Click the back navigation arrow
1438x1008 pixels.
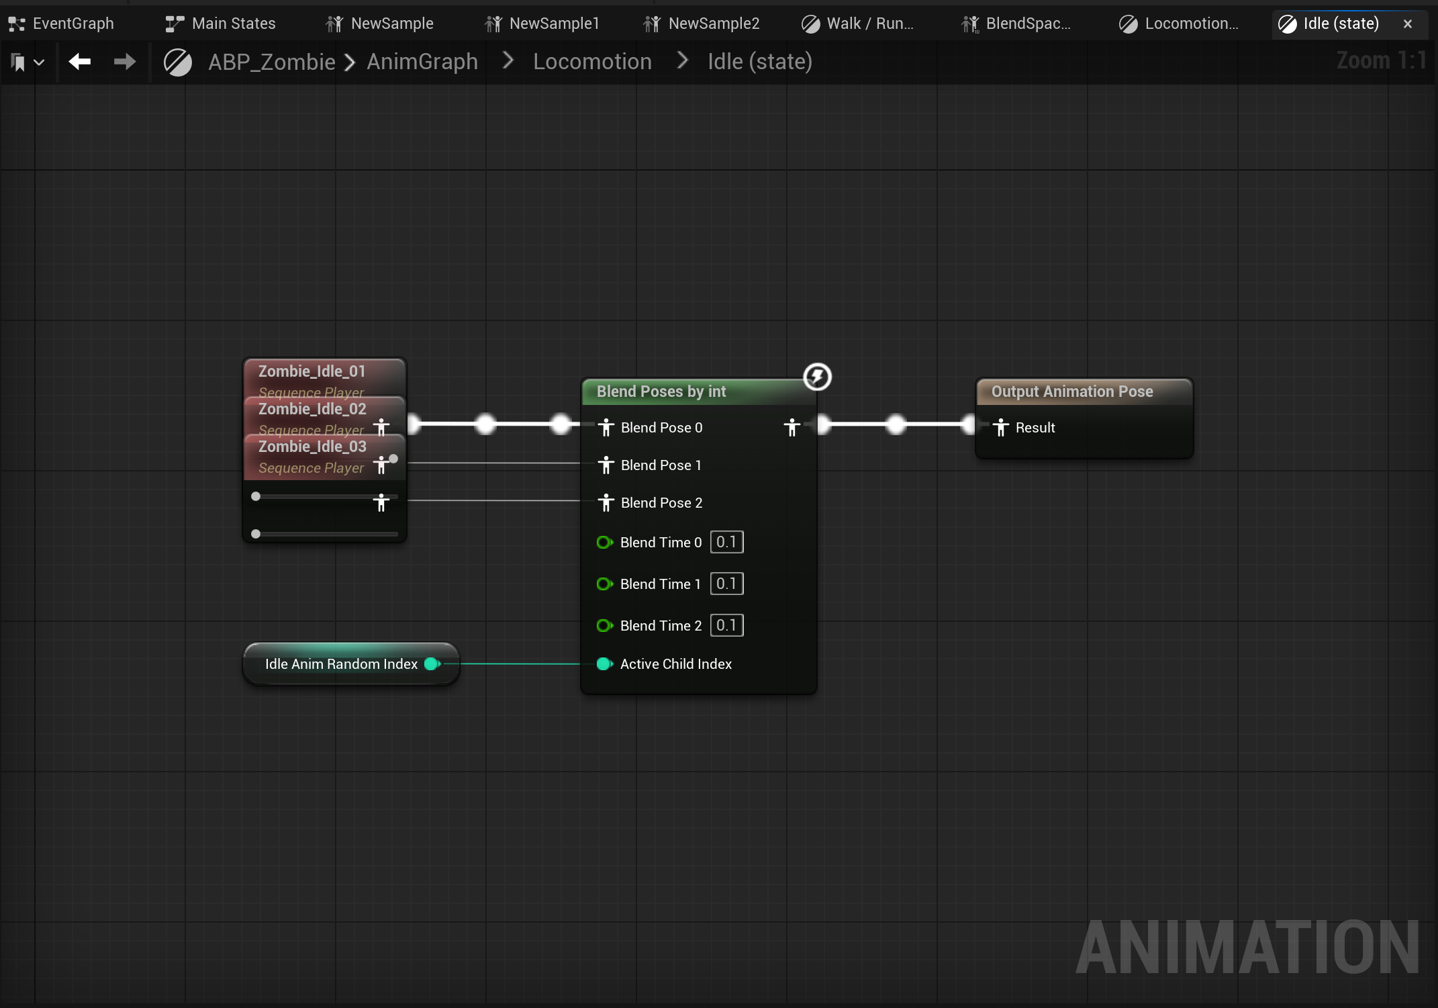(x=80, y=62)
